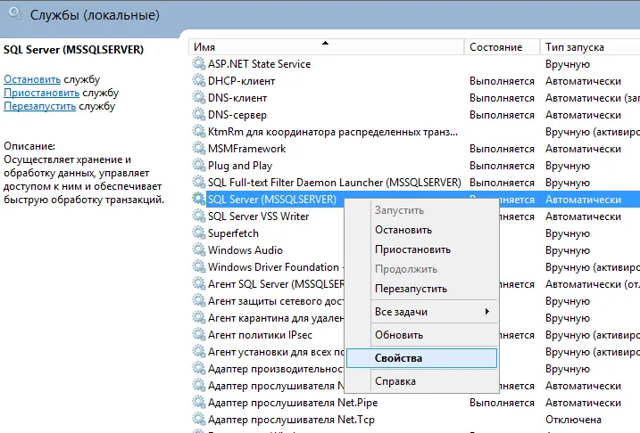Image resolution: width=640 pixels, height=433 pixels.
Task: Click the Приостановить службу link
Action: tap(42, 93)
